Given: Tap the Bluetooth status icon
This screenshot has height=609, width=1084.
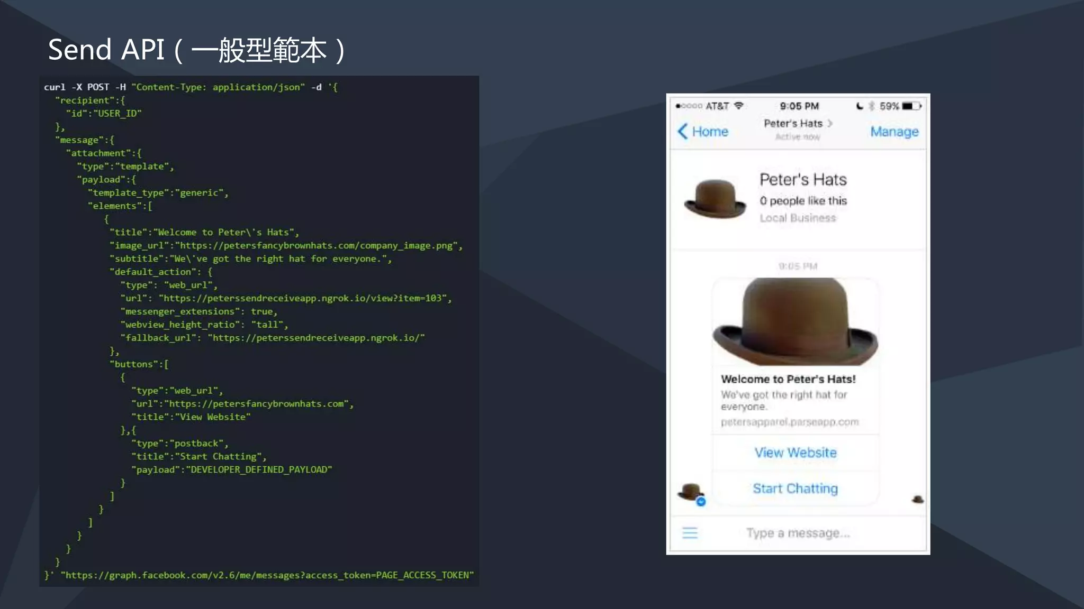Looking at the screenshot, I should coord(872,106).
